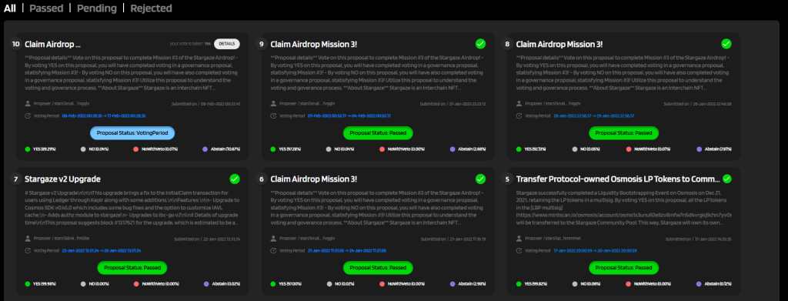Open Transfer Protocol-owned Osmosis LP Tokens title

tap(617, 179)
